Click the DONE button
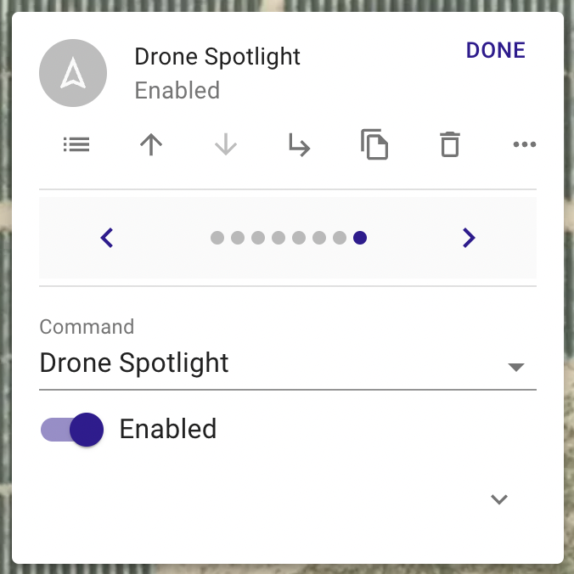The width and height of the screenshot is (574, 574). [496, 50]
